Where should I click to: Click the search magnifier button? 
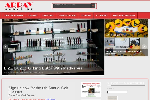click(x=93, y=6)
